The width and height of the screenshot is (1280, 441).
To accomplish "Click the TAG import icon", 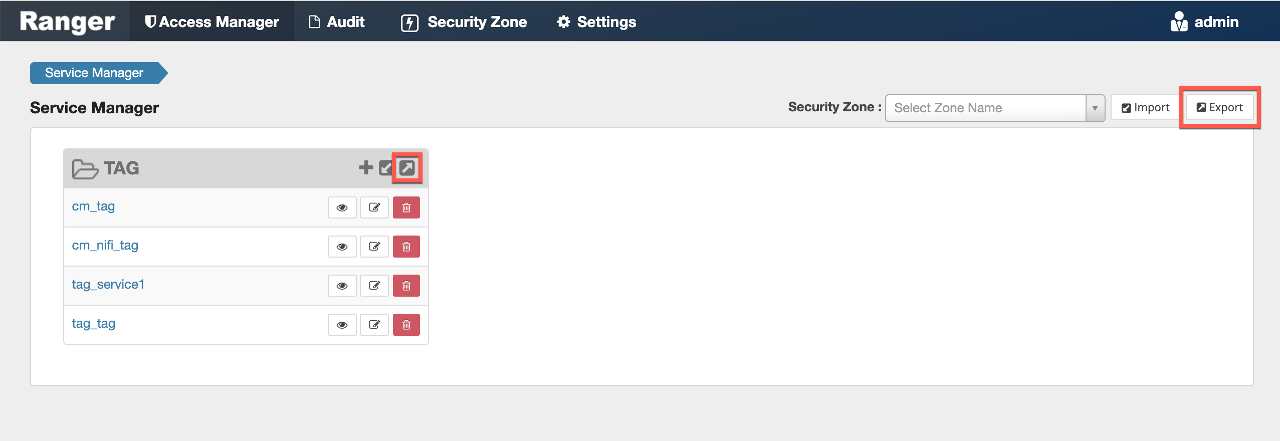I will 386,168.
